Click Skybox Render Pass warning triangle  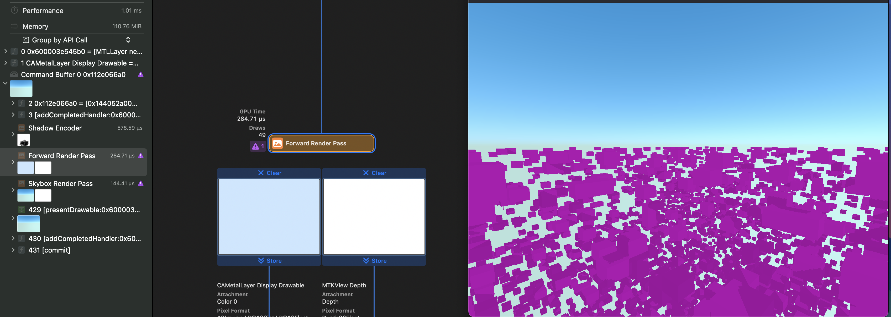click(141, 183)
